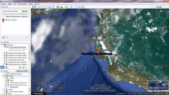Click the Buscar search button
The height and width of the screenshot is (95, 169).
tap(25, 11)
